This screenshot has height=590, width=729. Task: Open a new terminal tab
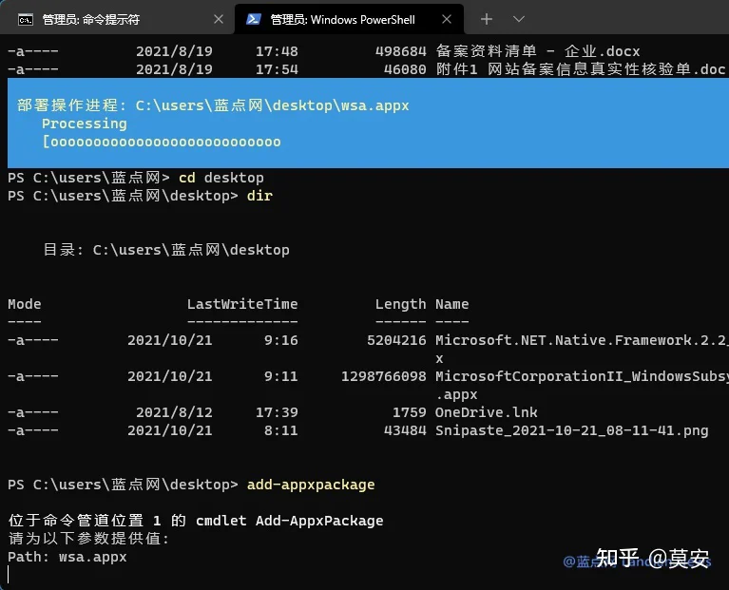[x=487, y=20]
